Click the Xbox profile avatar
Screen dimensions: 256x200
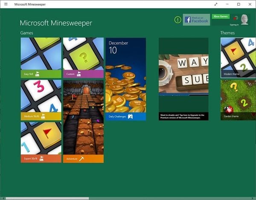(x=244, y=20)
